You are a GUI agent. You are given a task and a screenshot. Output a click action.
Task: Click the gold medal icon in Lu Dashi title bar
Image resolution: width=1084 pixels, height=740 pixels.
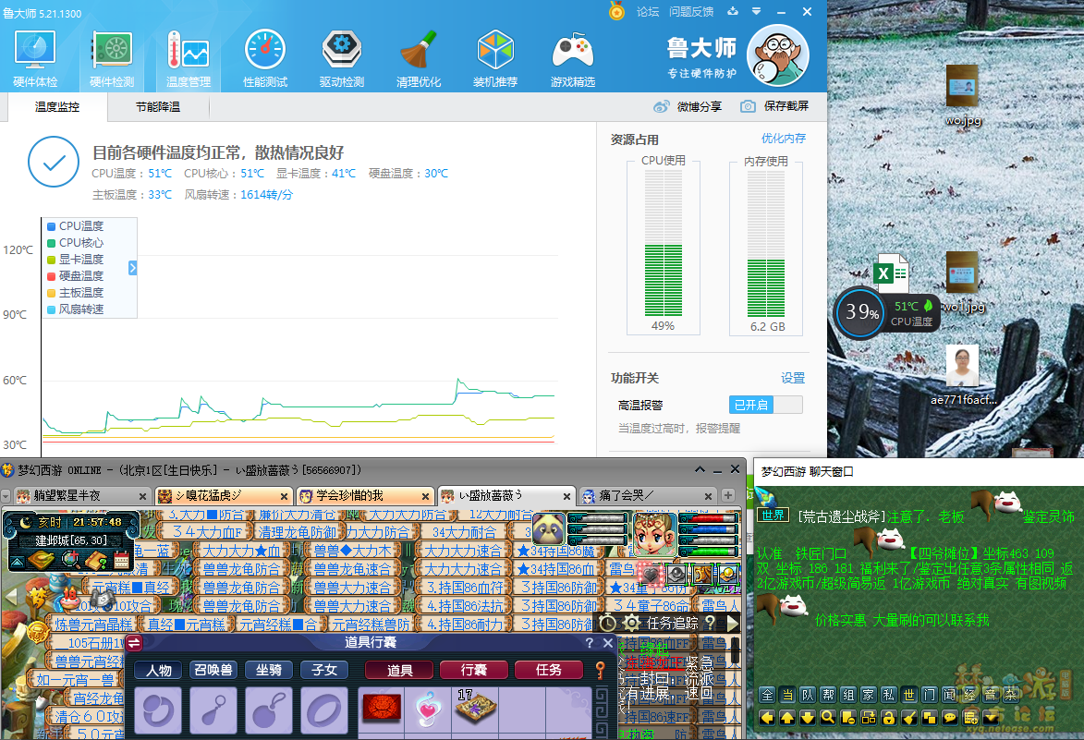click(x=616, y=11)
